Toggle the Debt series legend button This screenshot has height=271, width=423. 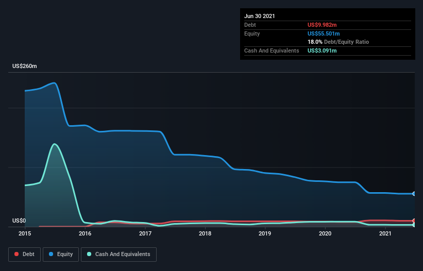[x=25, y=255]
